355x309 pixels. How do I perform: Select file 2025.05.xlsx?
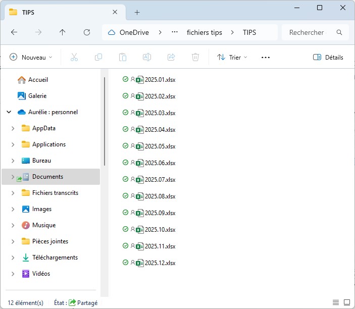[x=160, y=146]
